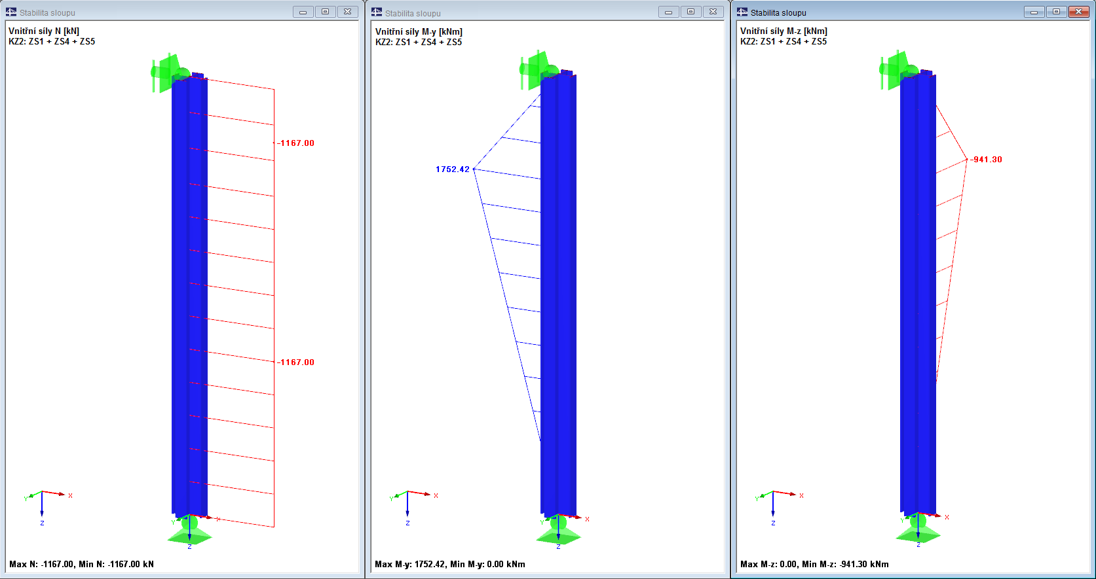This screenshot has height=579, width=1096.
Task: Click the blue column member in the M-z window
Action: [918, 293]
